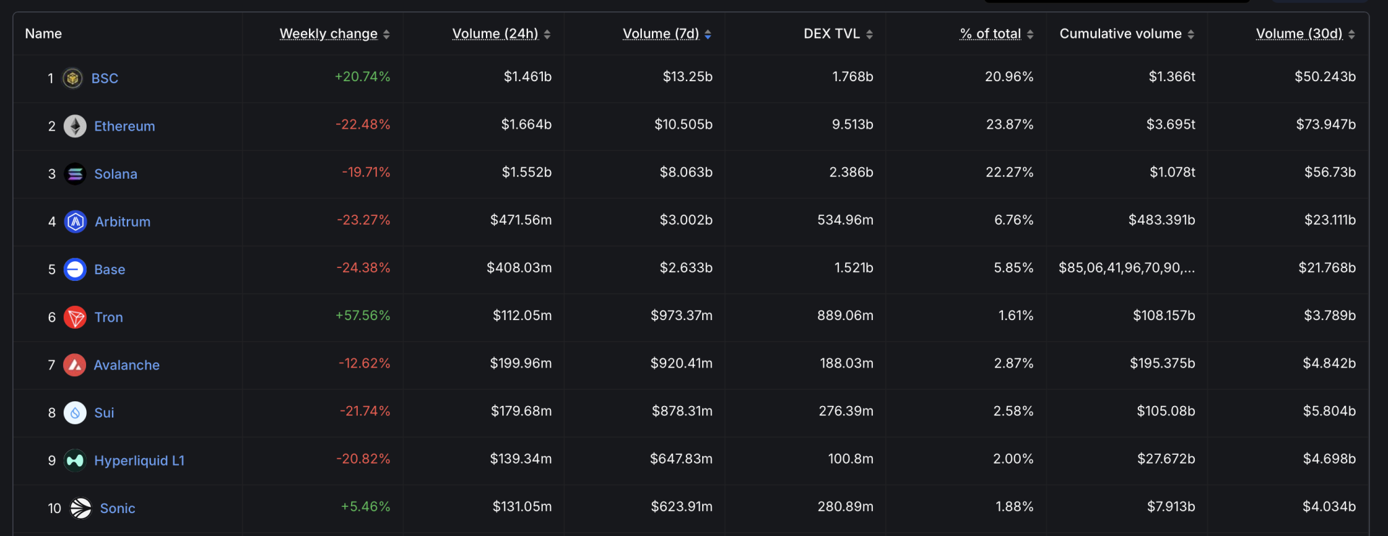Open the Avalanche chain link
The height and width of the screenshot is (536, 1388).
pos(127,365)
